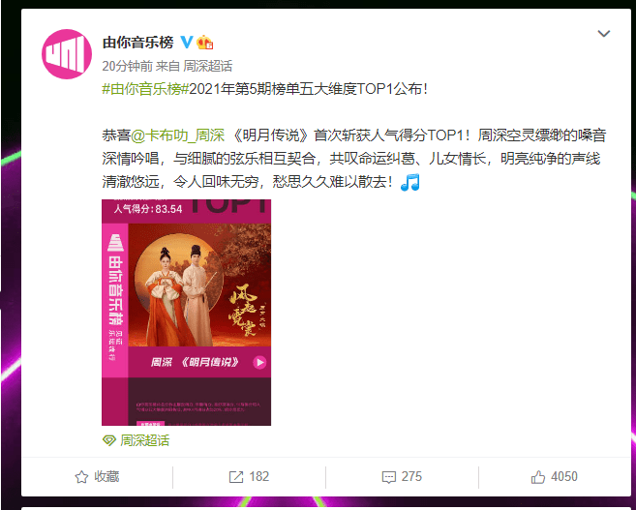
Task: Open the @卡布叻_周深 mention link
Action: pyautogui.click(x=177, y=135)
